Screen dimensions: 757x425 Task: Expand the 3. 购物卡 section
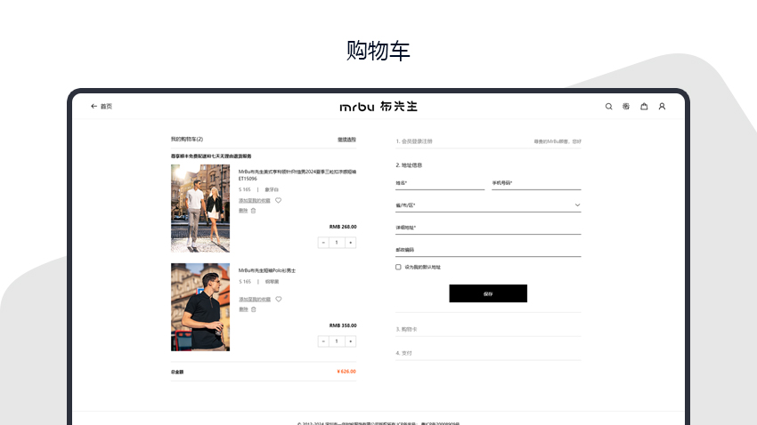488,329
